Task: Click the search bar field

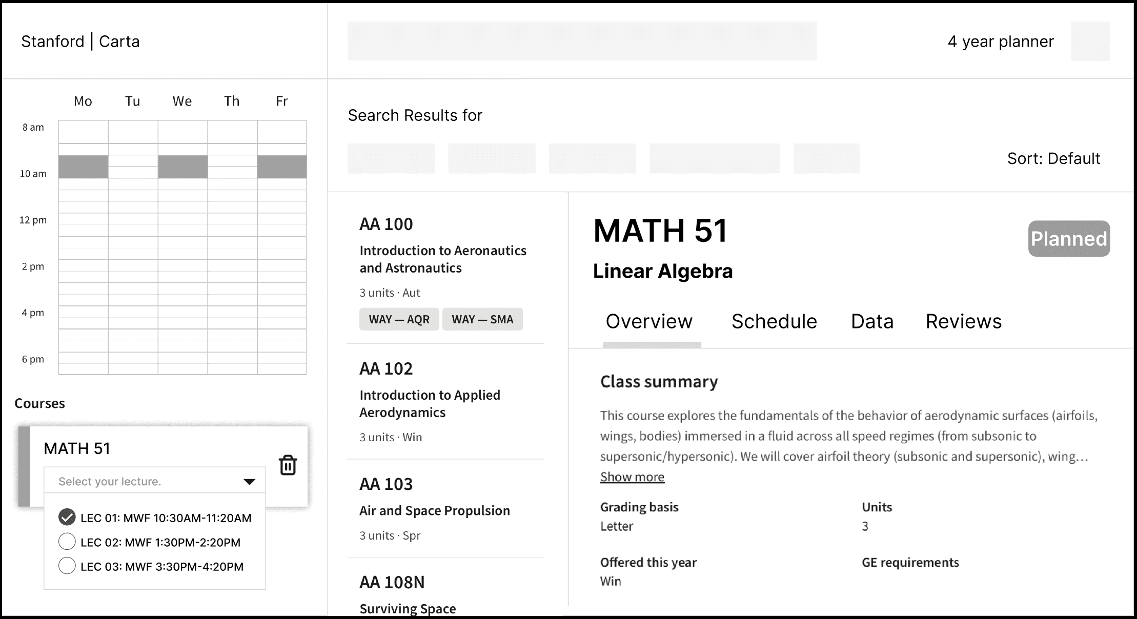Action: point(582,41)
